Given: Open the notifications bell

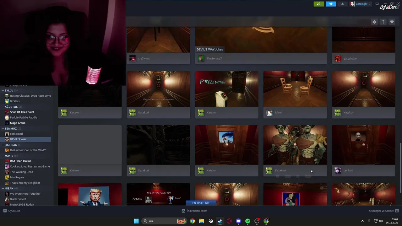Looking at the screenshot, I should pyautogui.click(x=342, y=4).
